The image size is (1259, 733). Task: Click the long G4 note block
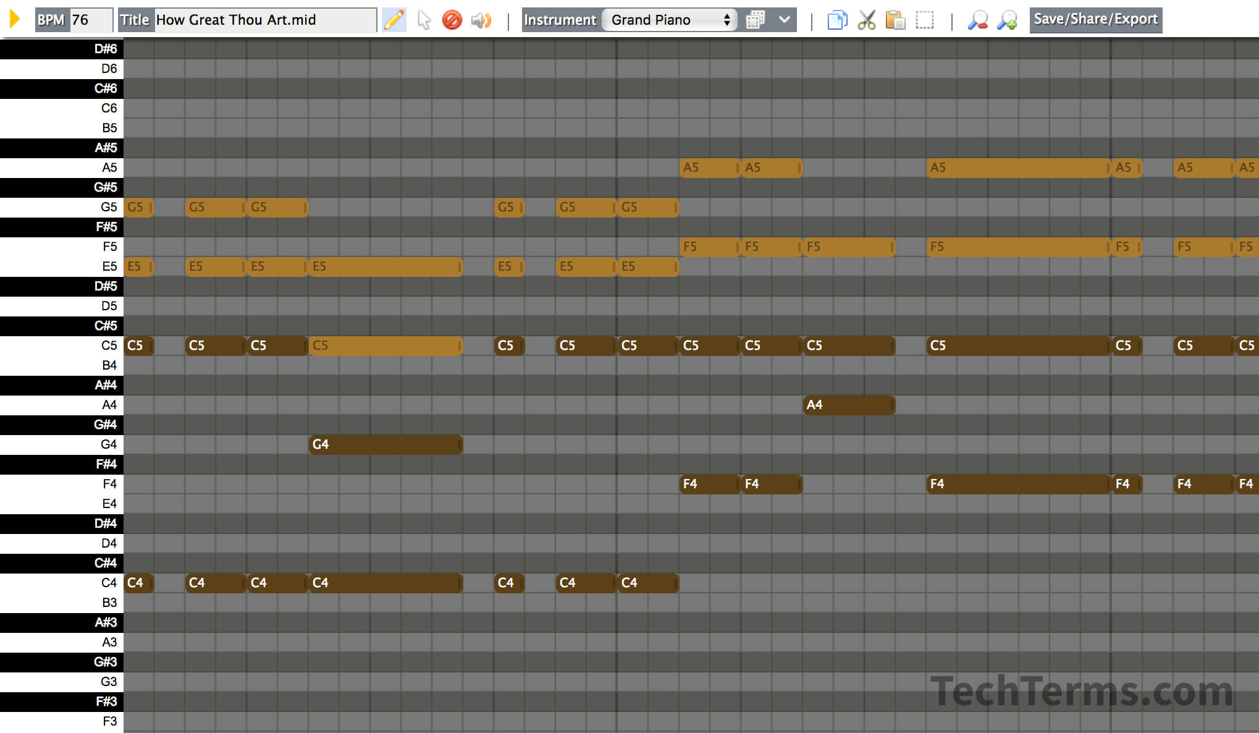click(x=385, y=444)
